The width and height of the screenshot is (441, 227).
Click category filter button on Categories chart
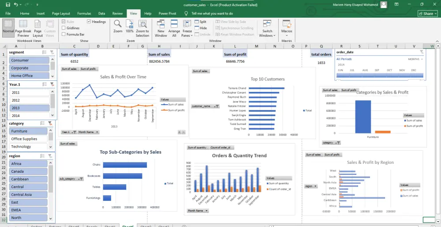331,143
